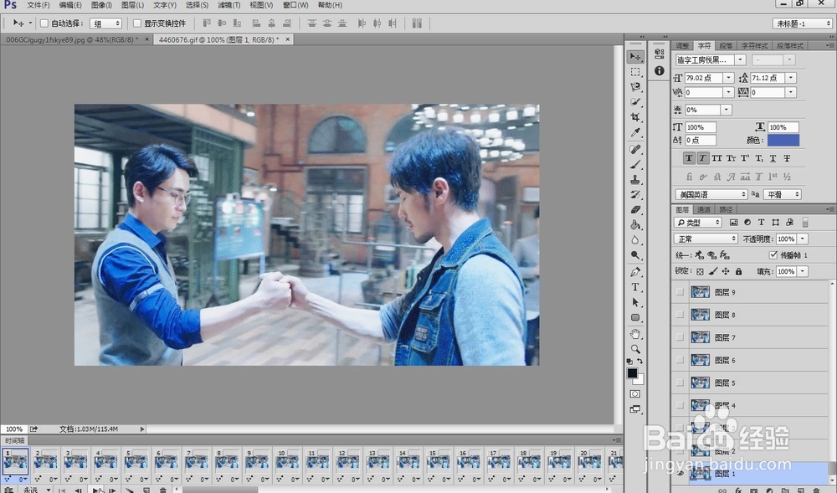Open the loop option 永远 dropdown

point(36,490)
